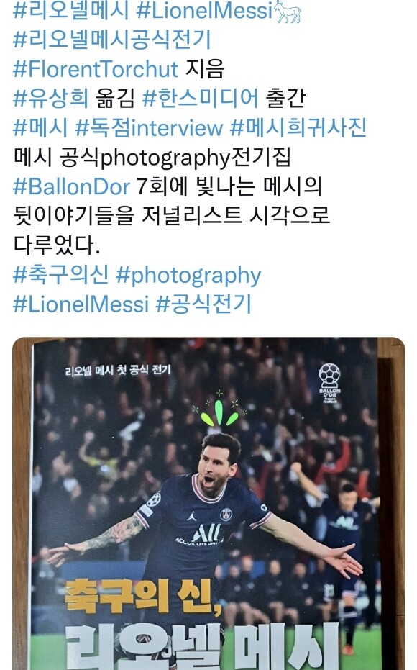
Task: Open the #FlorentTorchut hashtag
Action: 96,69
